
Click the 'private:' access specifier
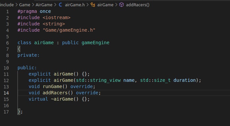(28, 55)
